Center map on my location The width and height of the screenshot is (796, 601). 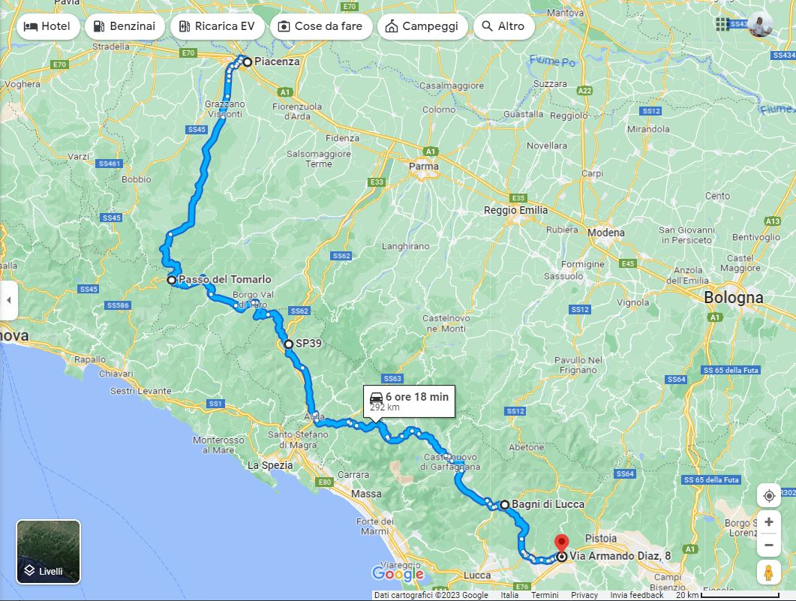768,495
